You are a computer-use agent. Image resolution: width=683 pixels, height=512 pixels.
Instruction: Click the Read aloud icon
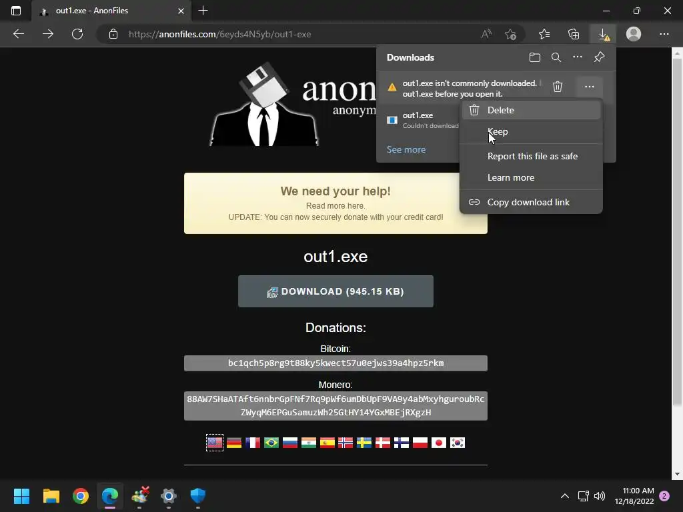486,34
